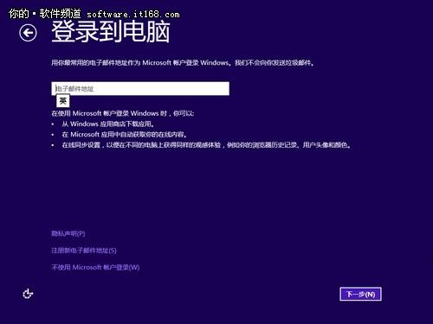Screen dimensions: 433x324
Task: Click the 英 input method indicator
Action: (62, 101)
